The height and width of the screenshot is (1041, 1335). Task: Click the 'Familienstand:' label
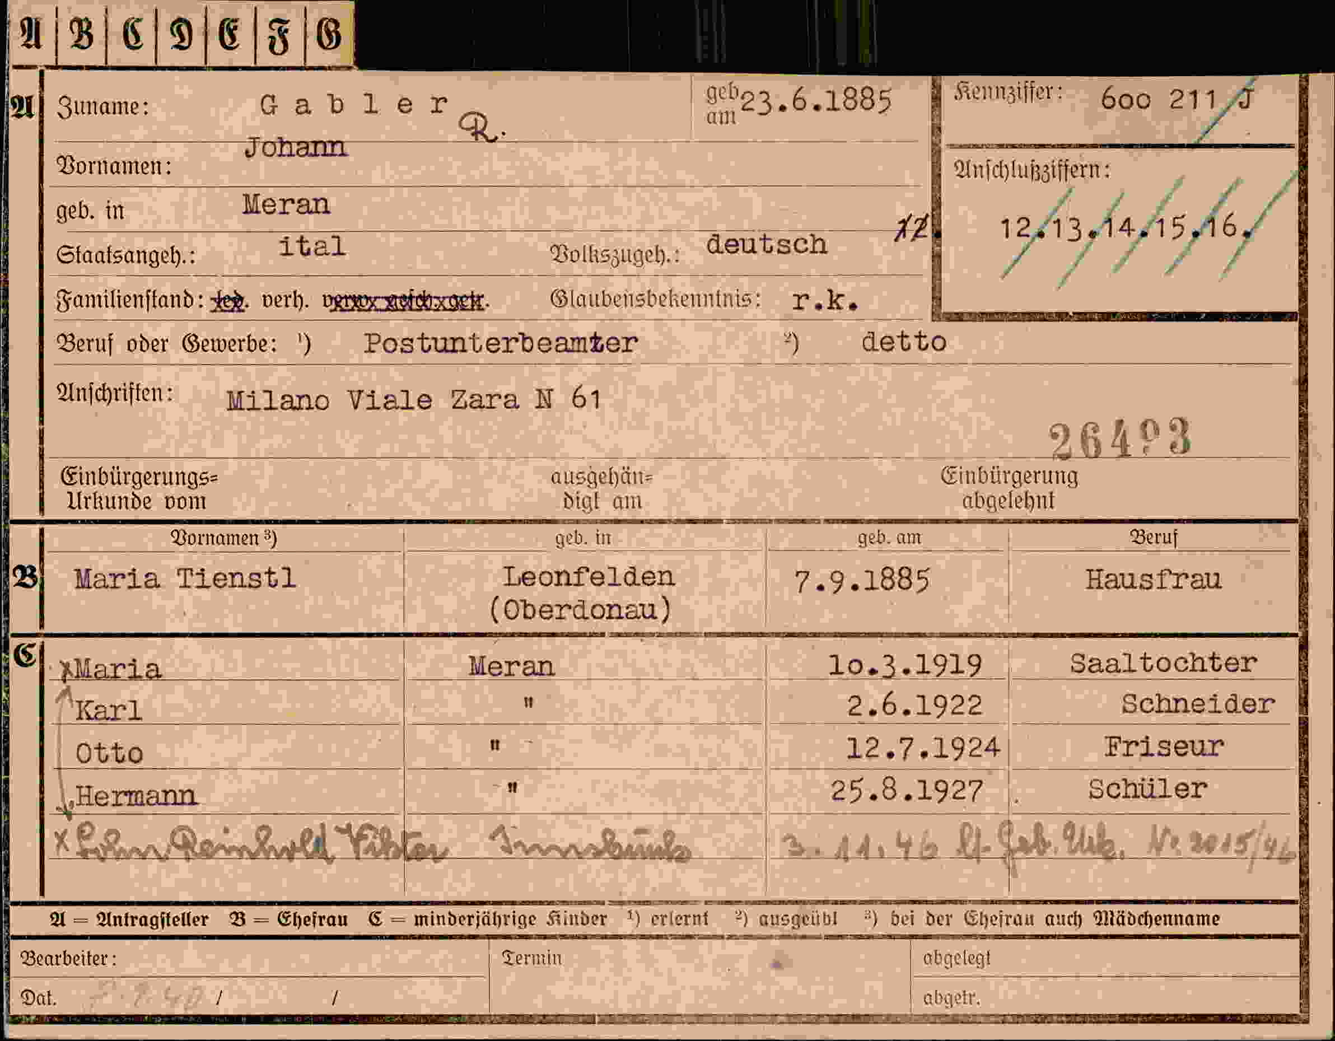[130, 301]
